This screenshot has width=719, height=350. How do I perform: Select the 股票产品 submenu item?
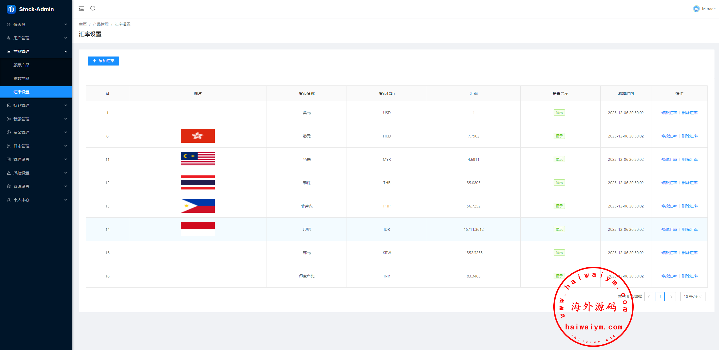pyautogui.click(x=21, y=65)
